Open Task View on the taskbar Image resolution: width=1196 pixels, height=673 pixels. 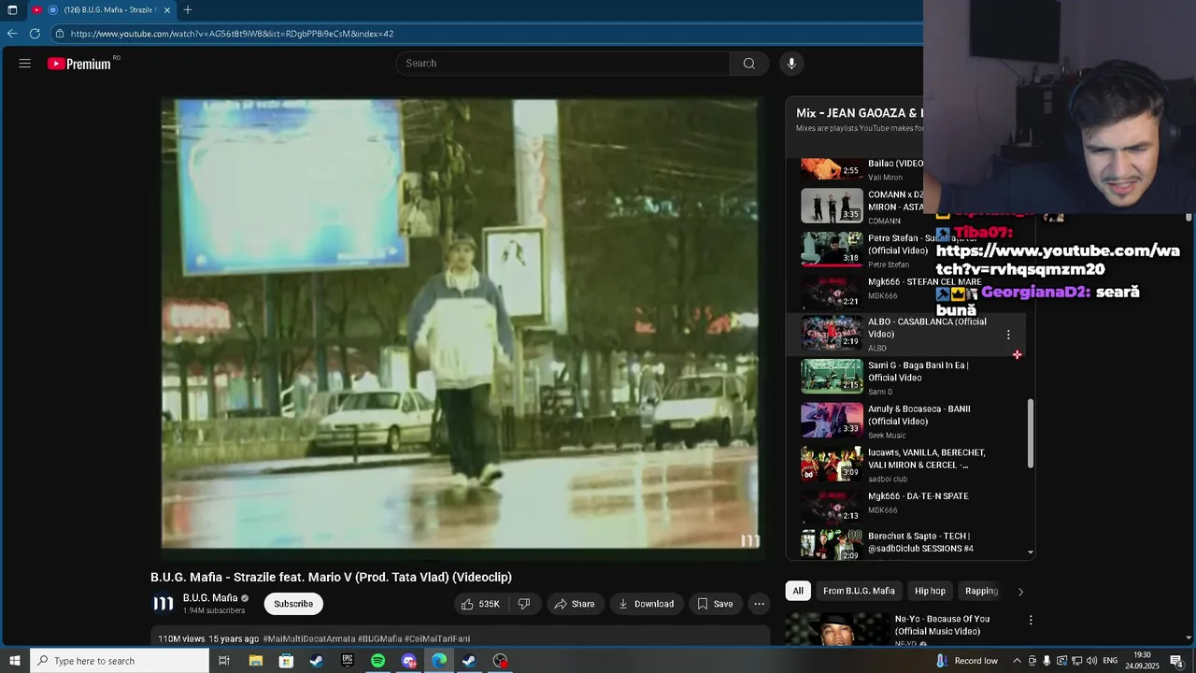pos(224,661)
